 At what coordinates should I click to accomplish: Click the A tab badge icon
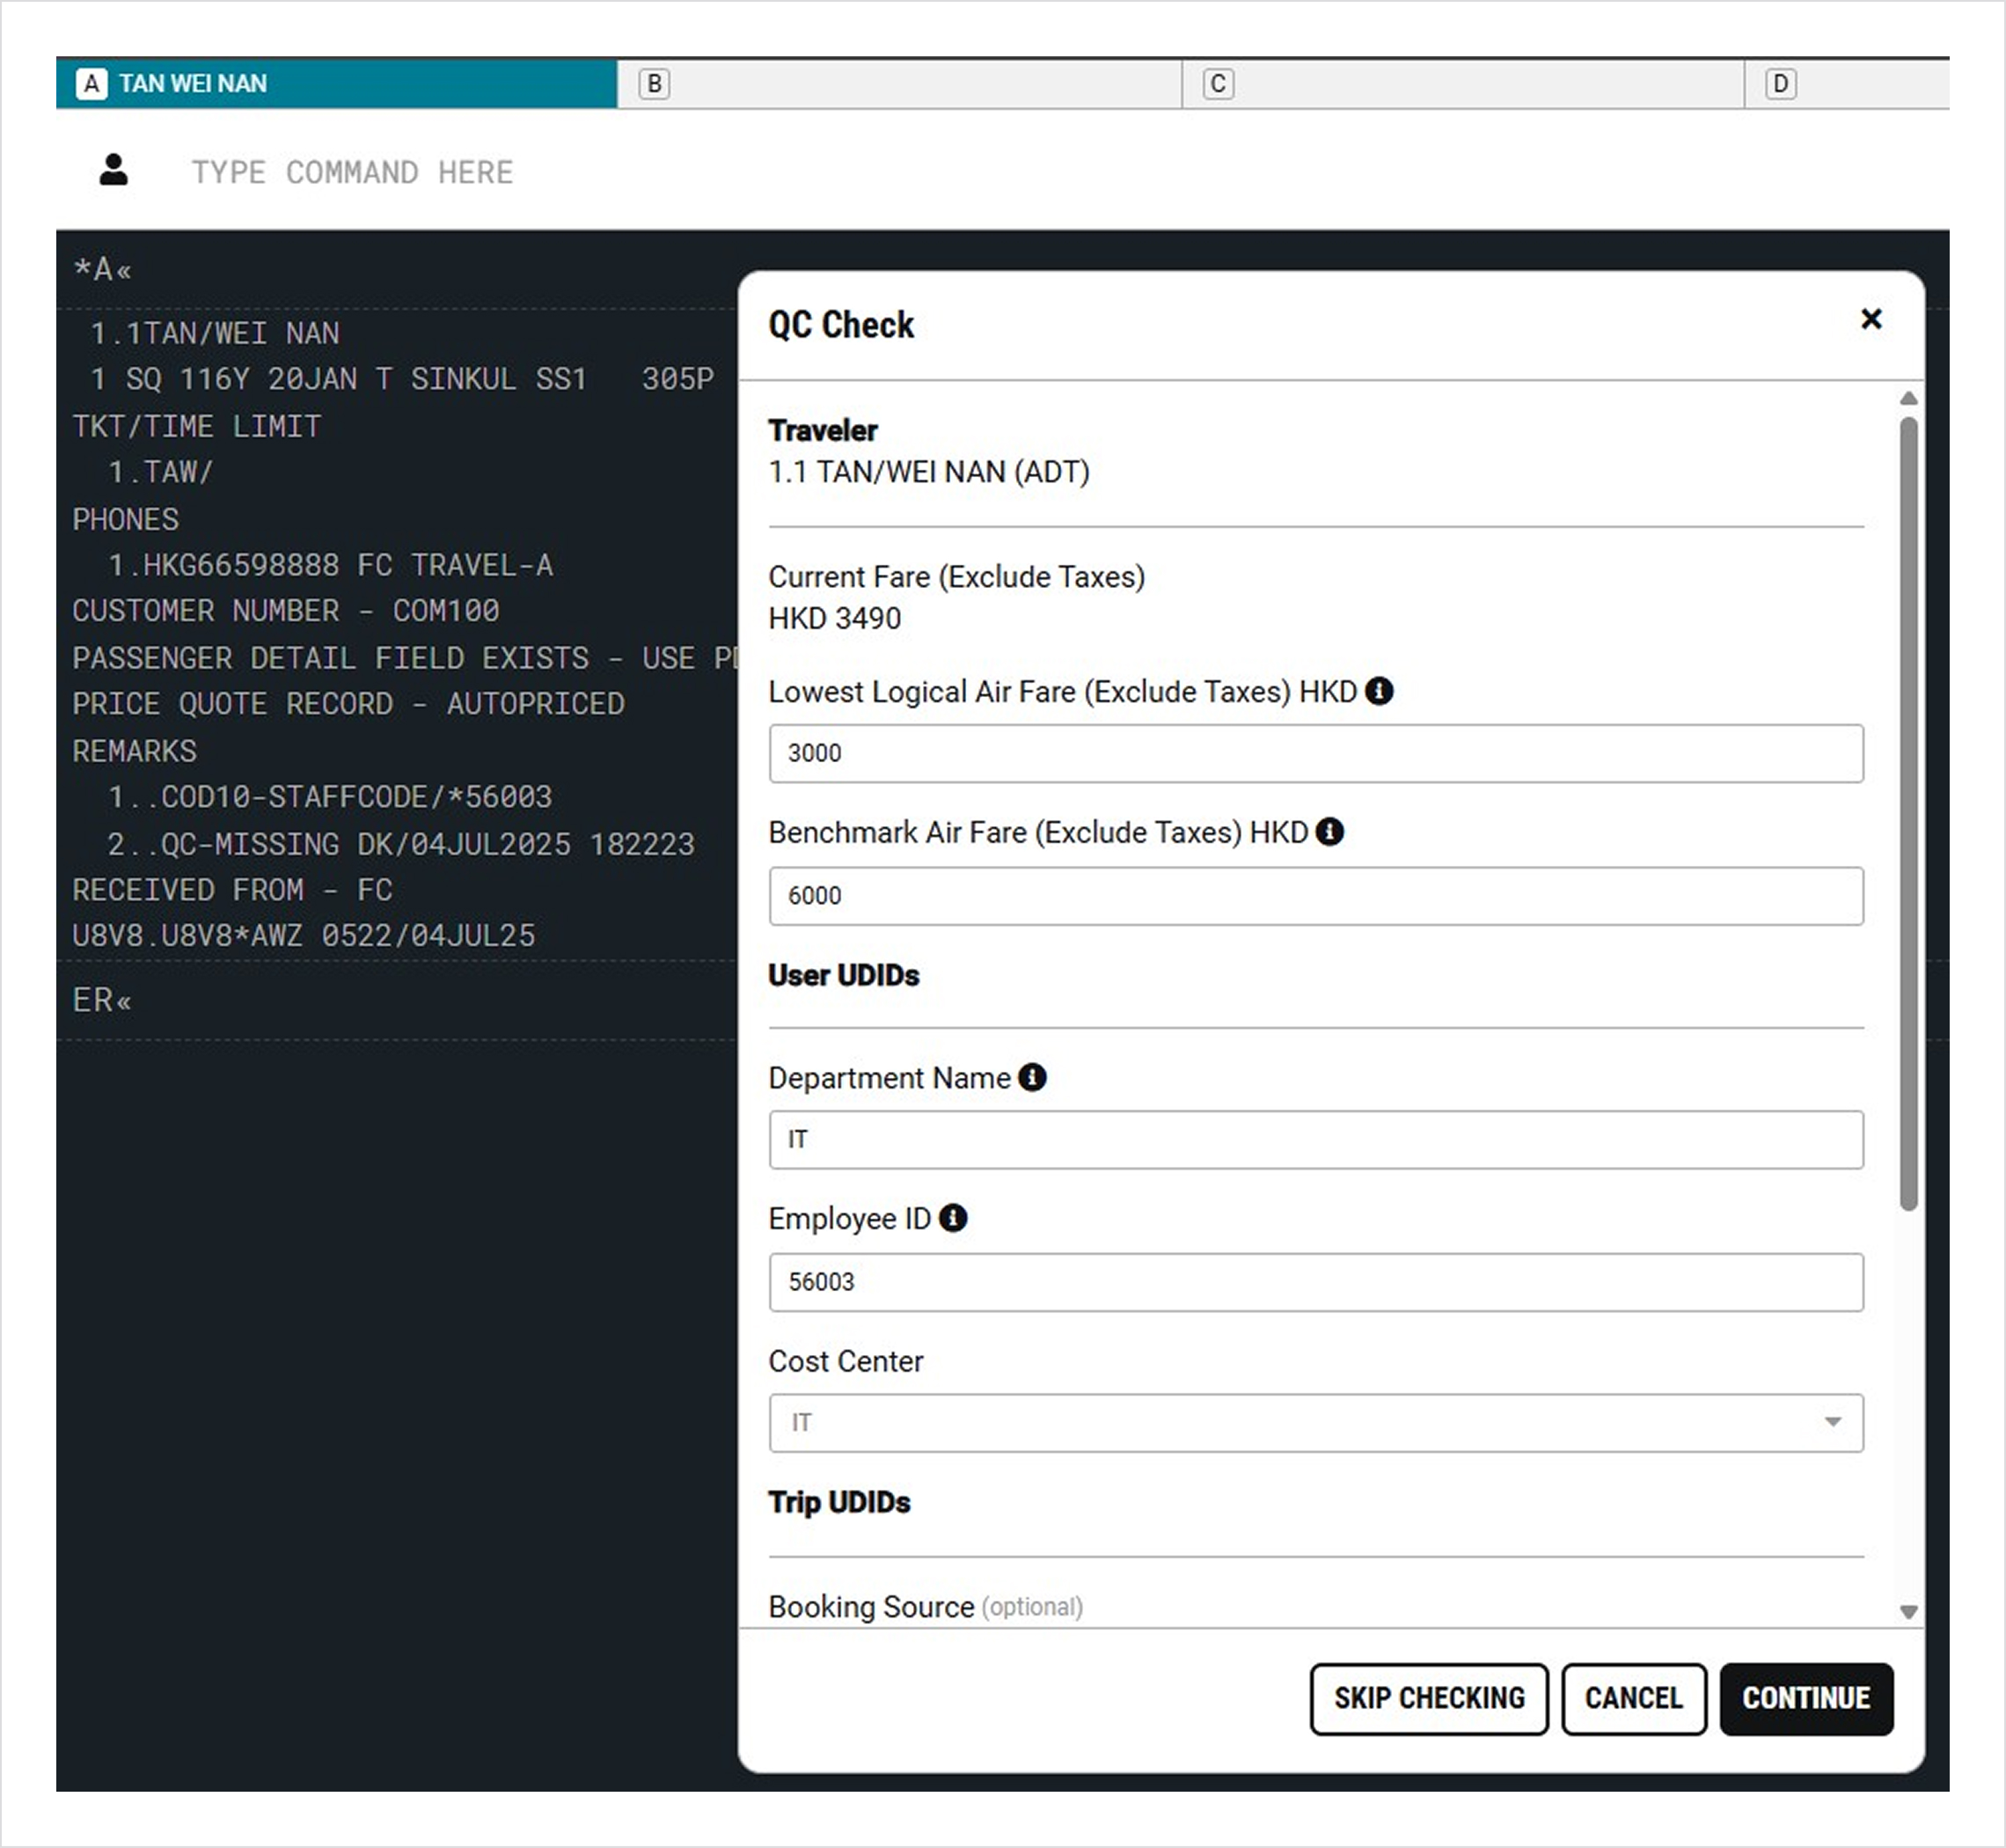pos(91,84)
